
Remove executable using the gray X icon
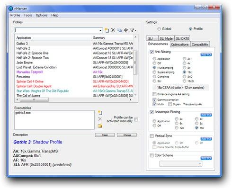[x=100, y=119]
